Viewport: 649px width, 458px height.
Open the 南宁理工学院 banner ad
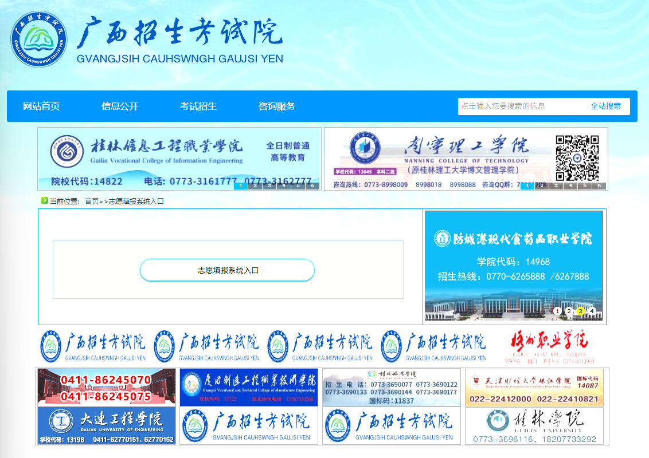466,159
